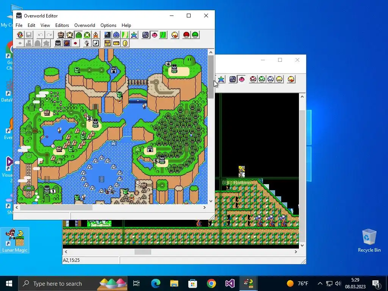Click the brown ball on blue square icon

click(67, 43)
